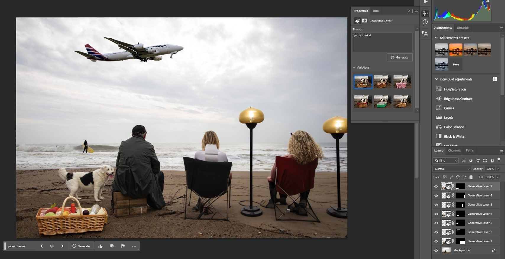Click thumbs up icon in taskbar

tap(101, 246)
